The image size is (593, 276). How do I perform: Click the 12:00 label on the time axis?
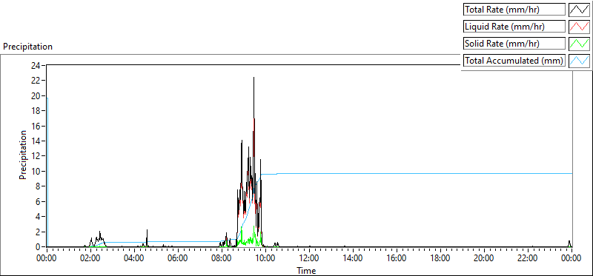309,259
